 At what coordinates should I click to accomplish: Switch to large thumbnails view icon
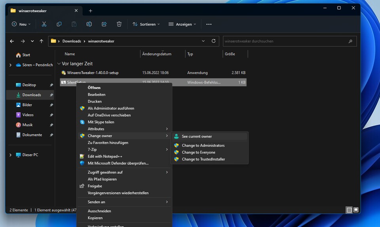tap(356, 210)
